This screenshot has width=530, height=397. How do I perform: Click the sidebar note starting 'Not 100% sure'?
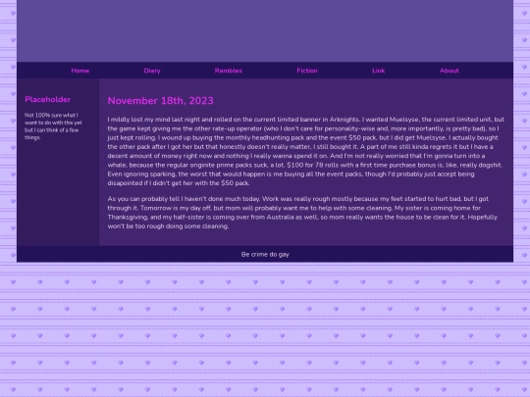tap(53, 126)
